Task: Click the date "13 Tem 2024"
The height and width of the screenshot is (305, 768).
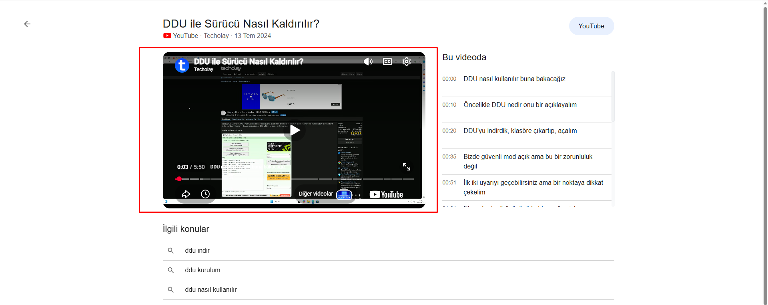Action: tap(253, 36)
